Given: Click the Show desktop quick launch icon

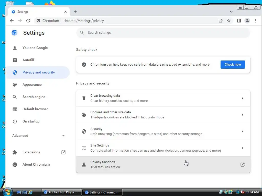Looking at the screenshot, I should click(x=18, y=192).
